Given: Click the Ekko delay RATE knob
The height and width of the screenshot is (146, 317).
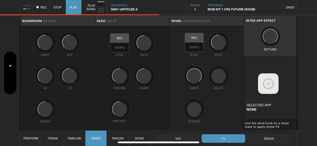Looking at the screenshot, I should (144, 43).
